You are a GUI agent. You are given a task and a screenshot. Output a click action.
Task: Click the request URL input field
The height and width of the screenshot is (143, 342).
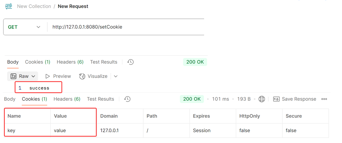[126, 27]
